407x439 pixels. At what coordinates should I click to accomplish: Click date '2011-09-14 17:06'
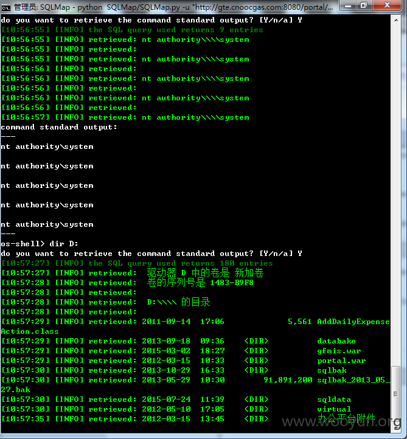pyautogui.click(x=183, y=322)
